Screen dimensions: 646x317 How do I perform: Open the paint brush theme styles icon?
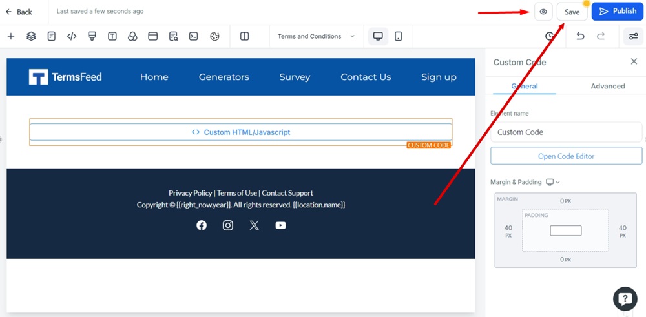92,36
